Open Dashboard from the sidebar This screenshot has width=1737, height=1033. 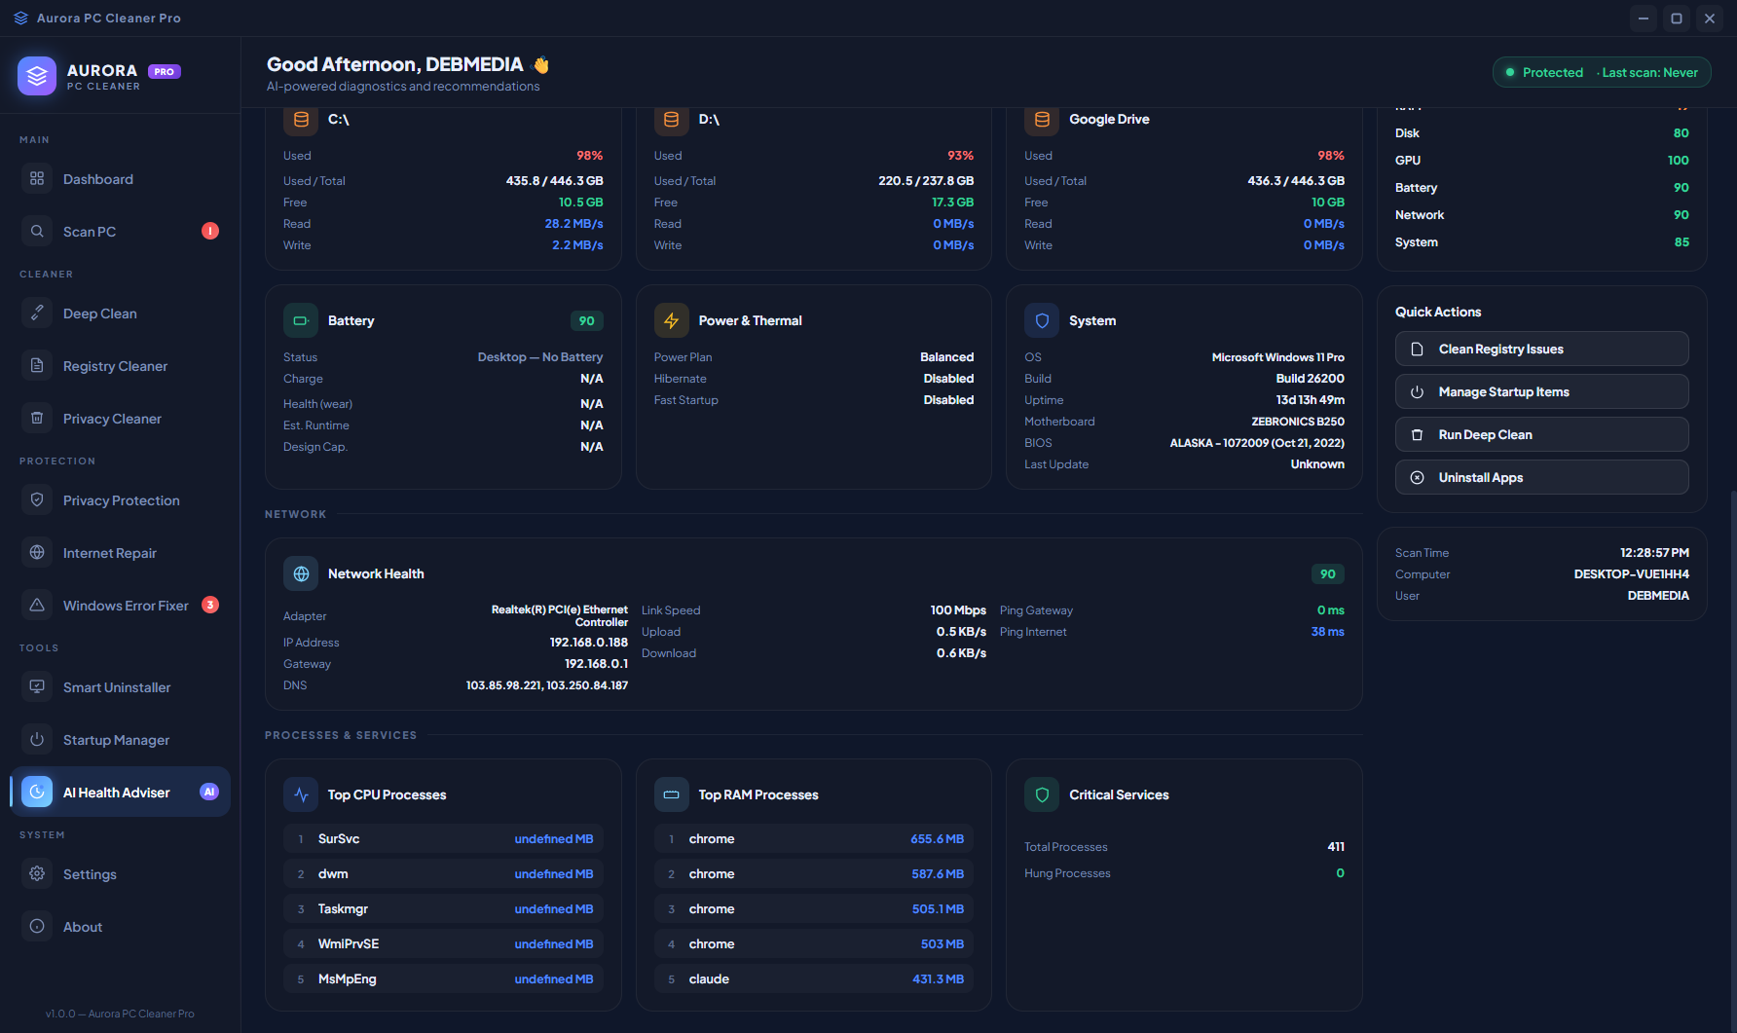pyautogui.click(x=121, y=179)
